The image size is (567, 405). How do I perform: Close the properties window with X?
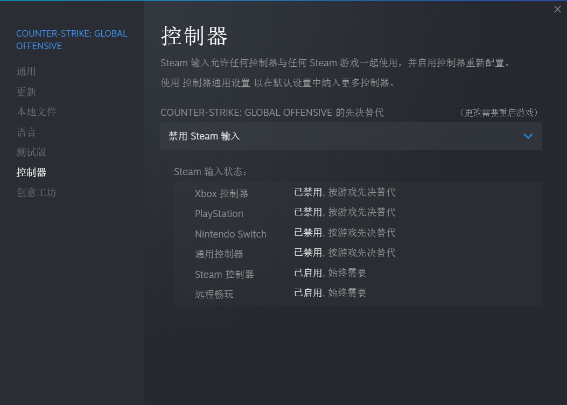[557, 9]
